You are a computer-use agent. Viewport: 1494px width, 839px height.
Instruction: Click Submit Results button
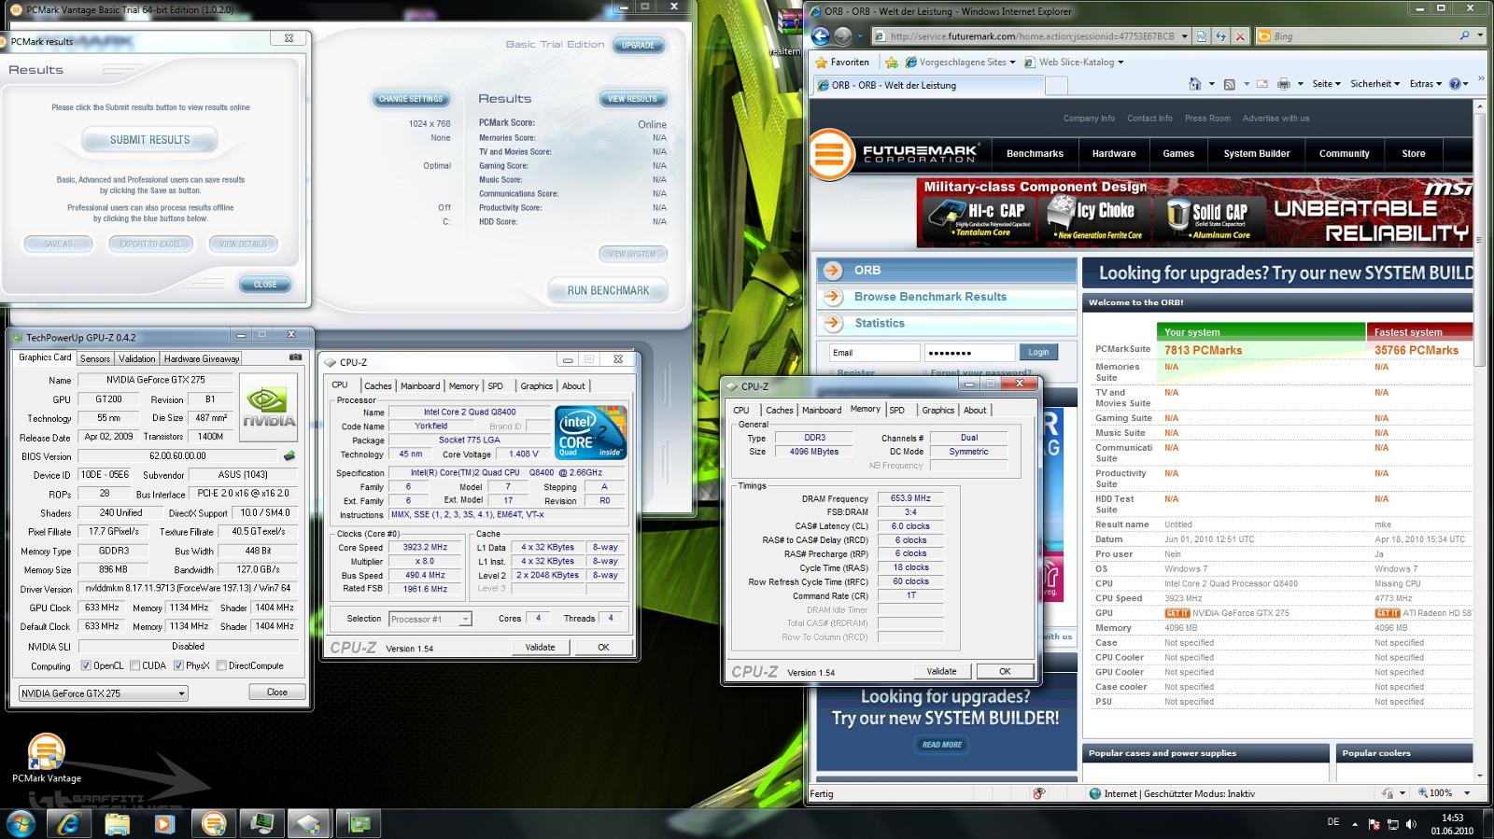point(149,140)
